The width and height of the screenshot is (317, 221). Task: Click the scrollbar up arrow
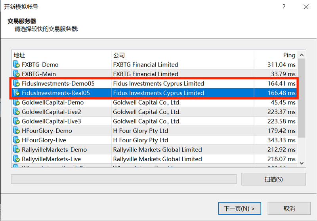coord(302,55)
